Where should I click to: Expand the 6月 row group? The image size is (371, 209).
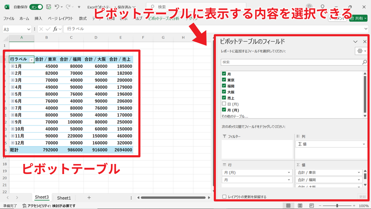13,101
